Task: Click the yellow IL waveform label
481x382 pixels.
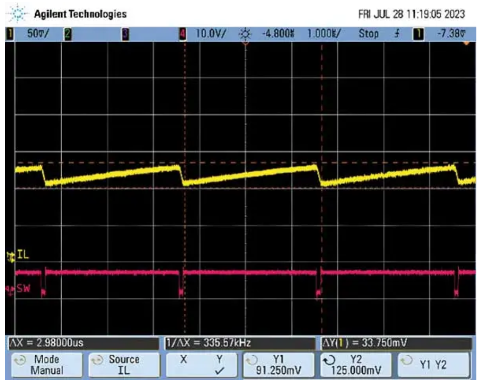Action: click(x=23, y=254)
